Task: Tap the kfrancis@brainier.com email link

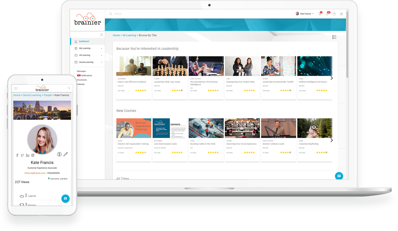Action: (x=35, y=173)
